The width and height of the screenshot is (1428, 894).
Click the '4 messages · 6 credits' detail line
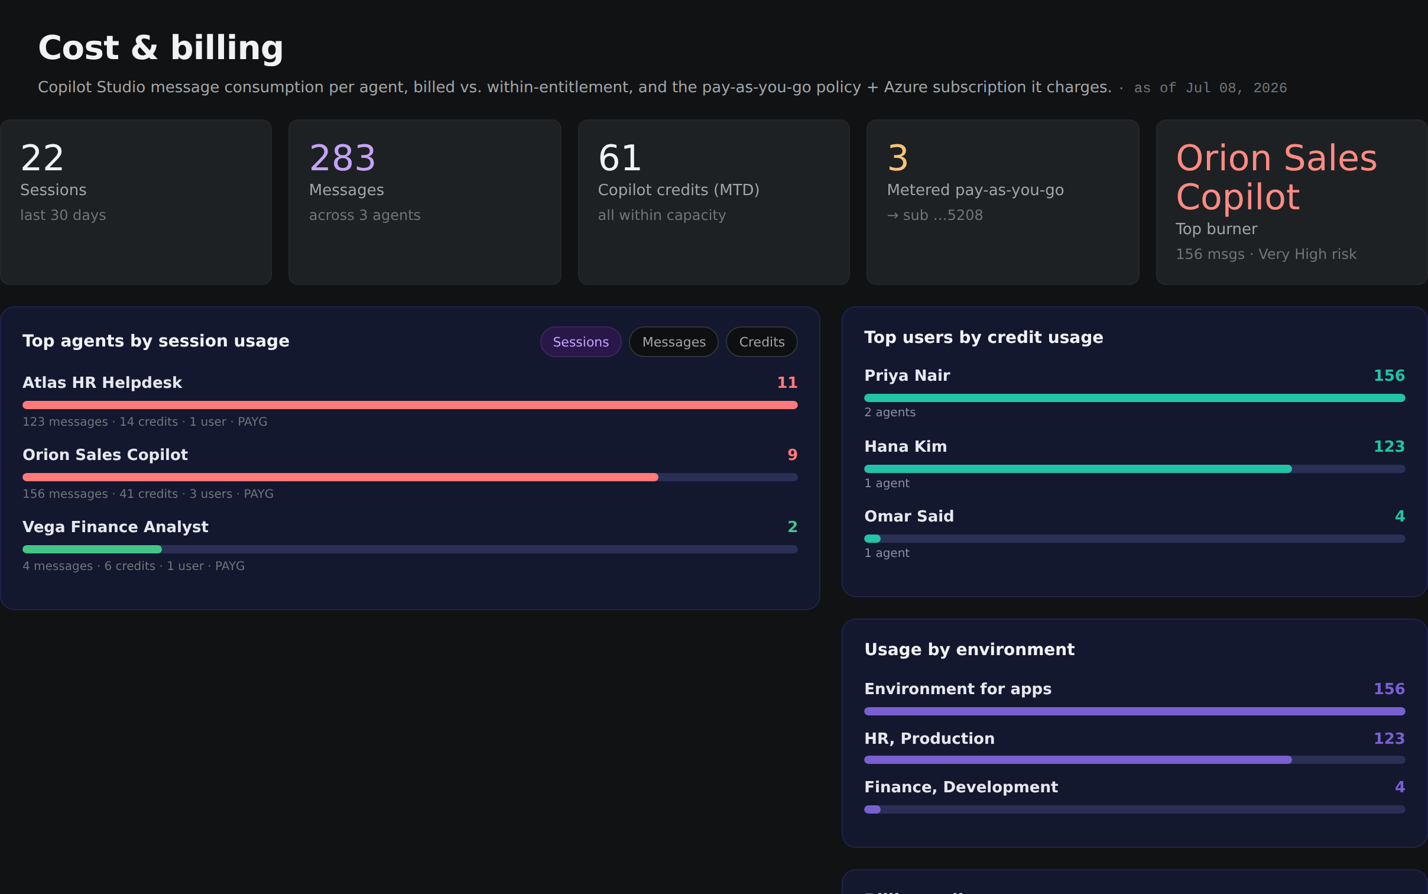(x=134, y=566)
